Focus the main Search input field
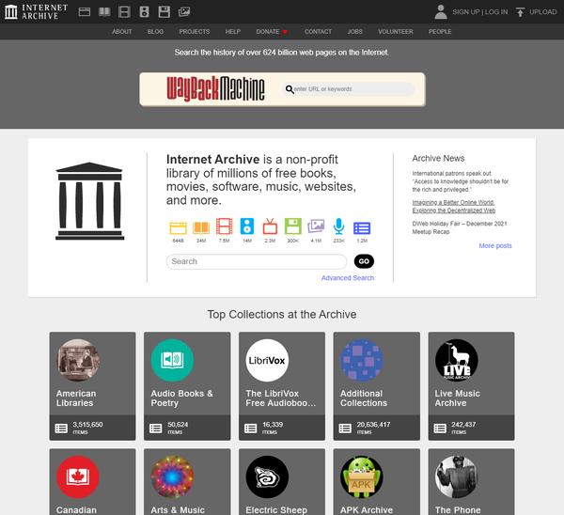 257,261
